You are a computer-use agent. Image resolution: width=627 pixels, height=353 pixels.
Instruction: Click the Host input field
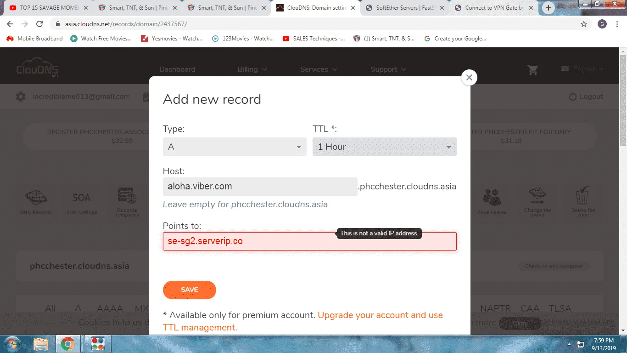tap(260, 187)
